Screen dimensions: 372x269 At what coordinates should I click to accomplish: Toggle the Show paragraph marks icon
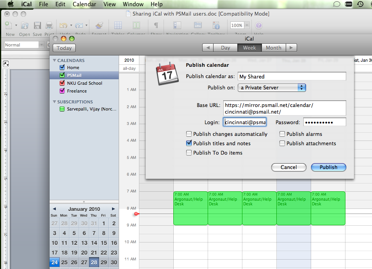coord(156,25)
